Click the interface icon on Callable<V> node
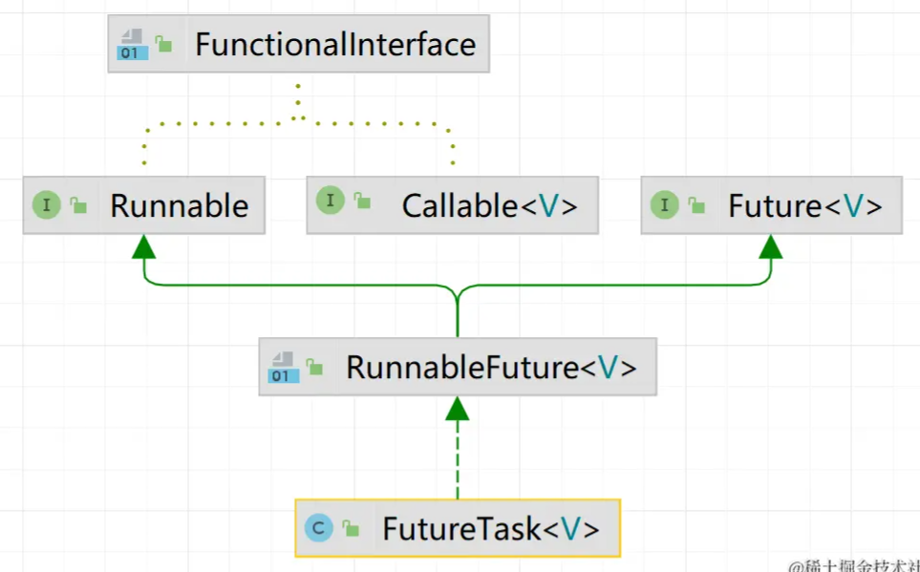 point(330,201)
